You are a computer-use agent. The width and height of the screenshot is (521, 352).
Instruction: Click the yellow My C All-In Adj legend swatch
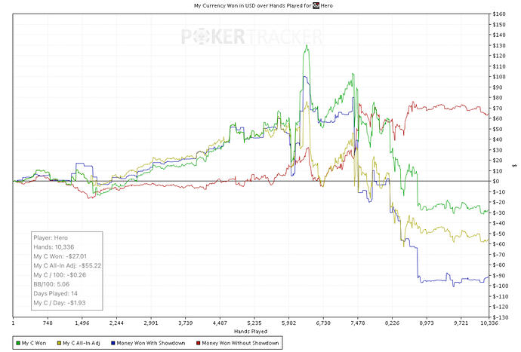point(59,343)
